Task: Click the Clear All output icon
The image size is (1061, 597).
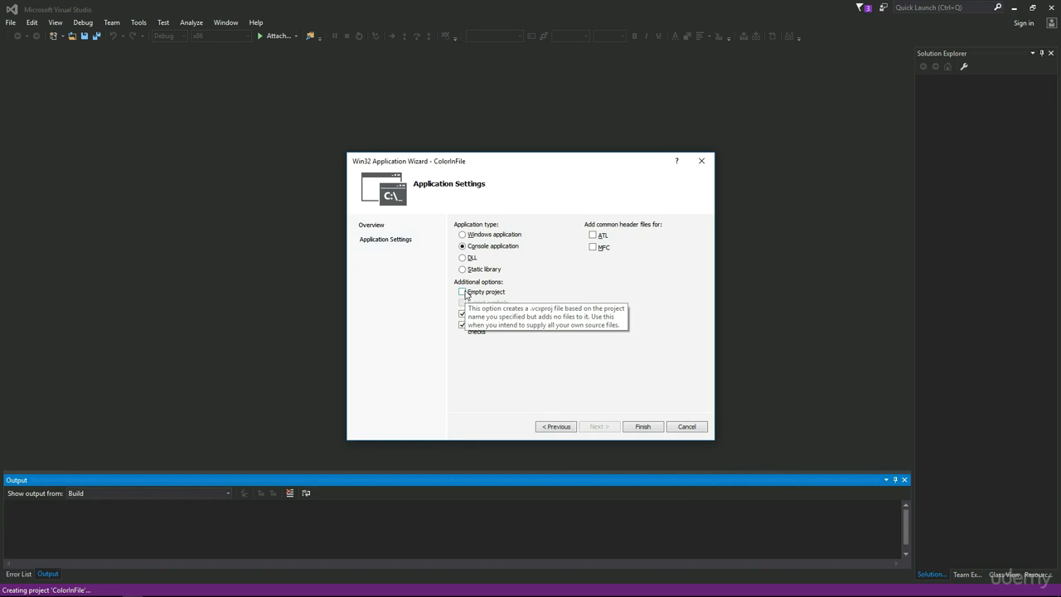Action: pos(289,493)
